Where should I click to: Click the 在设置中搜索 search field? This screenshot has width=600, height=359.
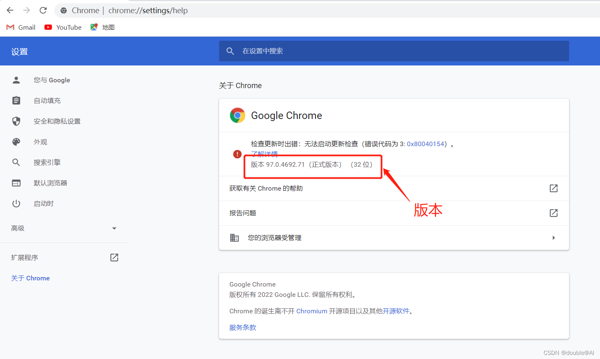[x=394, y=51]
